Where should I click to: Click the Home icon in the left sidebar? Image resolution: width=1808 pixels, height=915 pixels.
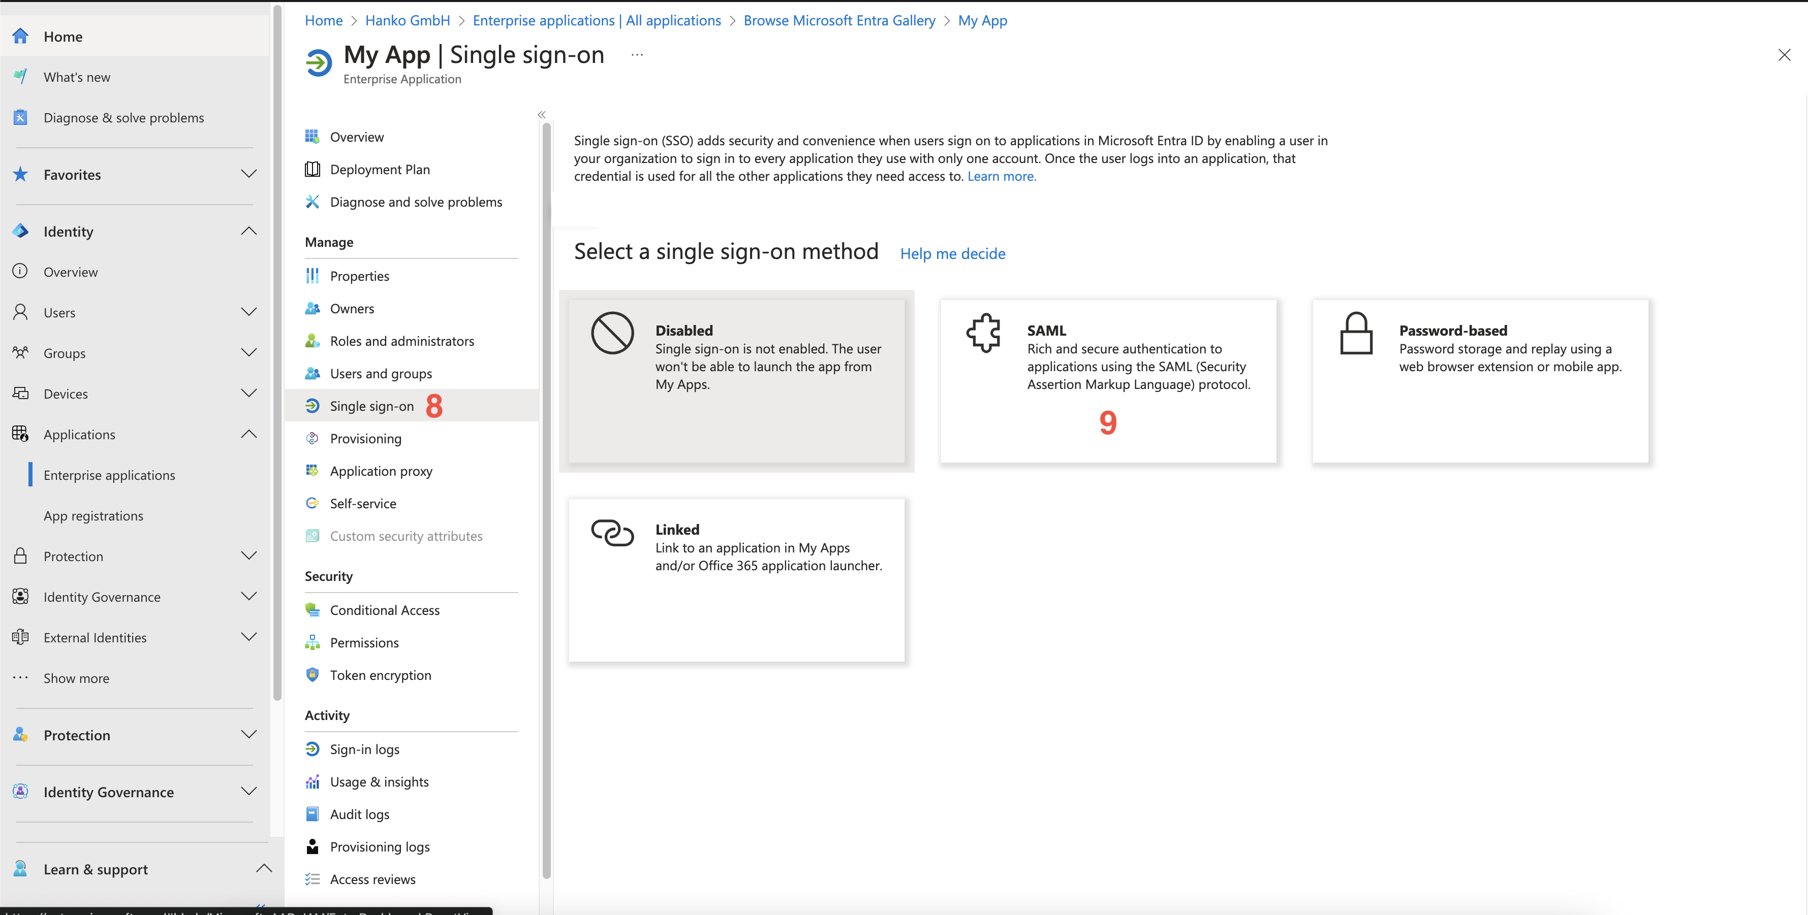[20, 37]
